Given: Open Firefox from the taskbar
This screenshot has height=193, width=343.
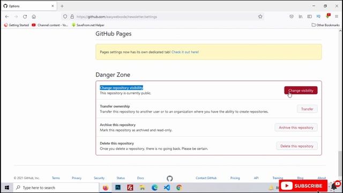Looking at the screenshot, I should pyautogui.click(x=106, y=188).
